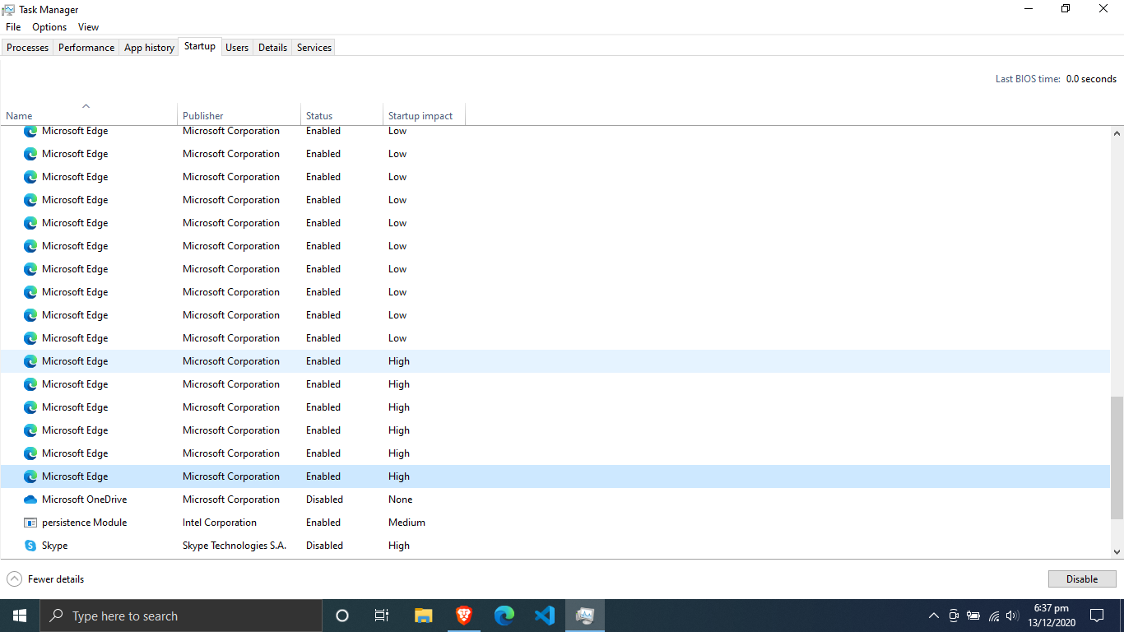This screenshot has height=632, width=1124.
Task: Click the Disabled status of Skype
Action: [324, 546]
